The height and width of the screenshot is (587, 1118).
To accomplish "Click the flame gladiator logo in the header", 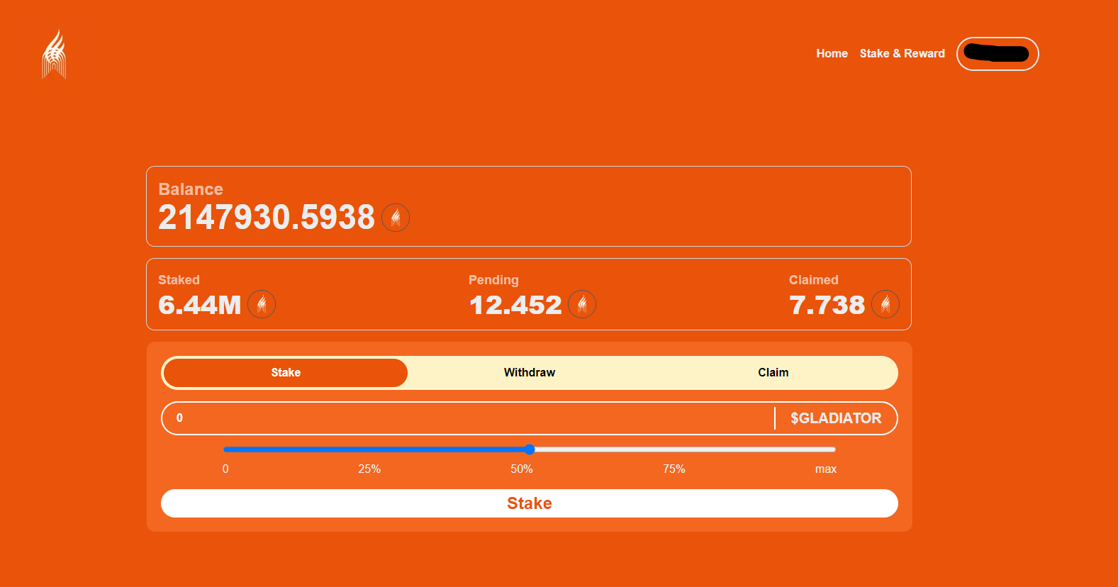I will [54, 54].
